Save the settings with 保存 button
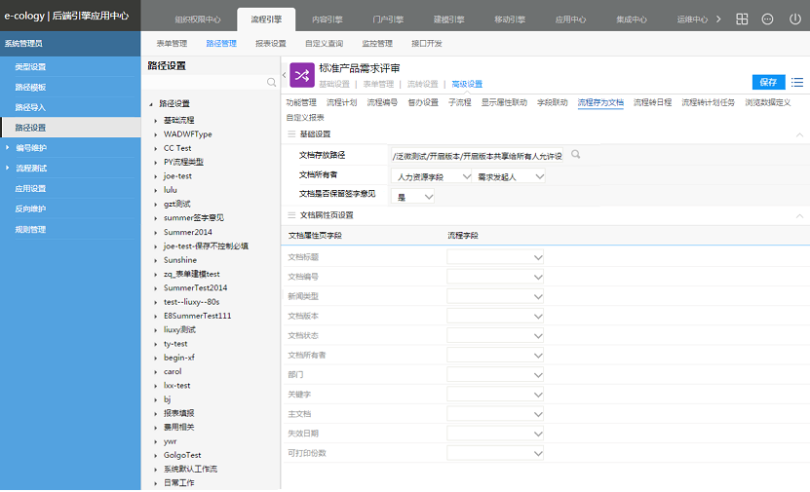The height and width of the screenshot is (492, 810). tap(769, 82)
